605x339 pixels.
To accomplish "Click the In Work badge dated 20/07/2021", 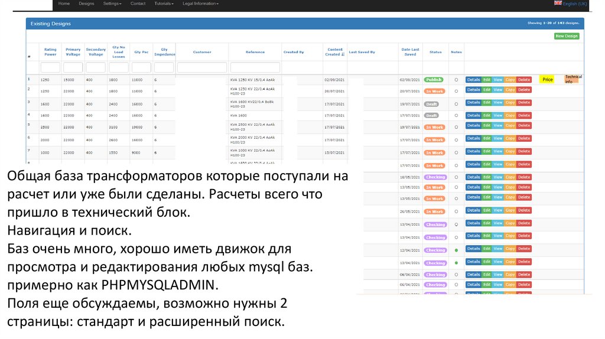I will (434, 92).
